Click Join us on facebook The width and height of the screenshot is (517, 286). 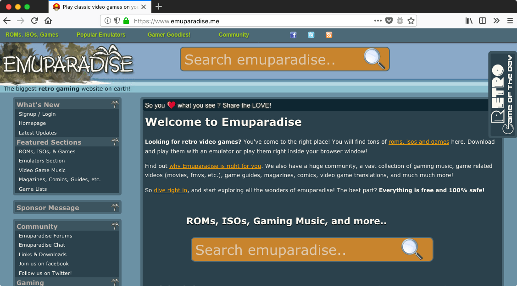coord(44,264)
